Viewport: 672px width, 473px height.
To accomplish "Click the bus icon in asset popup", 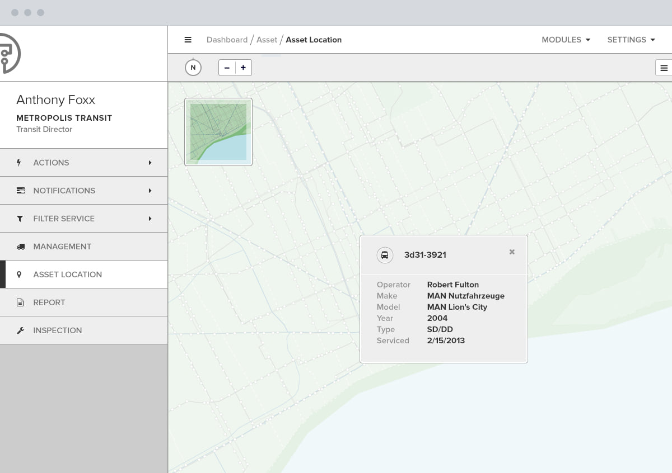I will click(x=385, y=255).
